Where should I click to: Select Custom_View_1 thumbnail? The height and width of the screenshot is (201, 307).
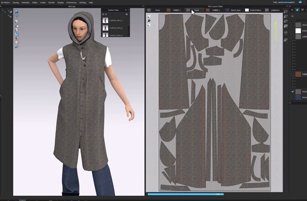[106, 19]
